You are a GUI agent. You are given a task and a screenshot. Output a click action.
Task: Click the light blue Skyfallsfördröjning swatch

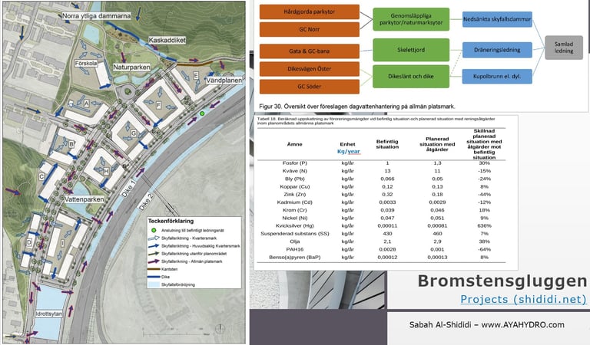[x=154, y=284]
